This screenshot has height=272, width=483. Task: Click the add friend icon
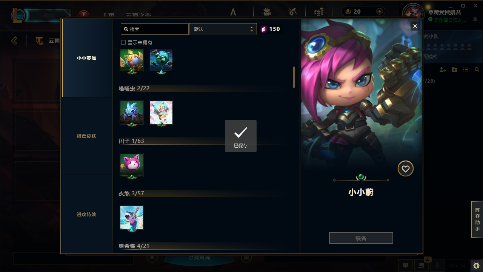[443, 70]
